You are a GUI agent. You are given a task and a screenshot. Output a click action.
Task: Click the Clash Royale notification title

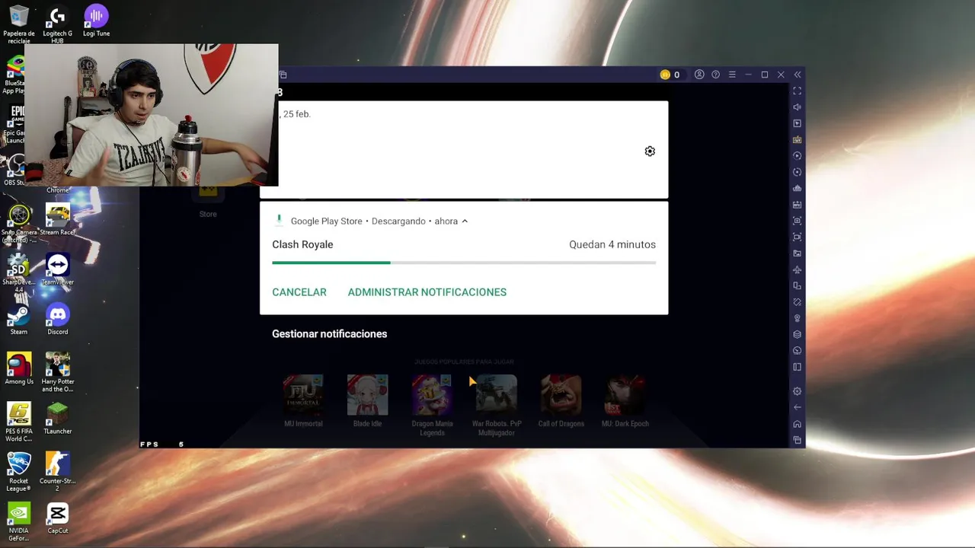(302, 244)
